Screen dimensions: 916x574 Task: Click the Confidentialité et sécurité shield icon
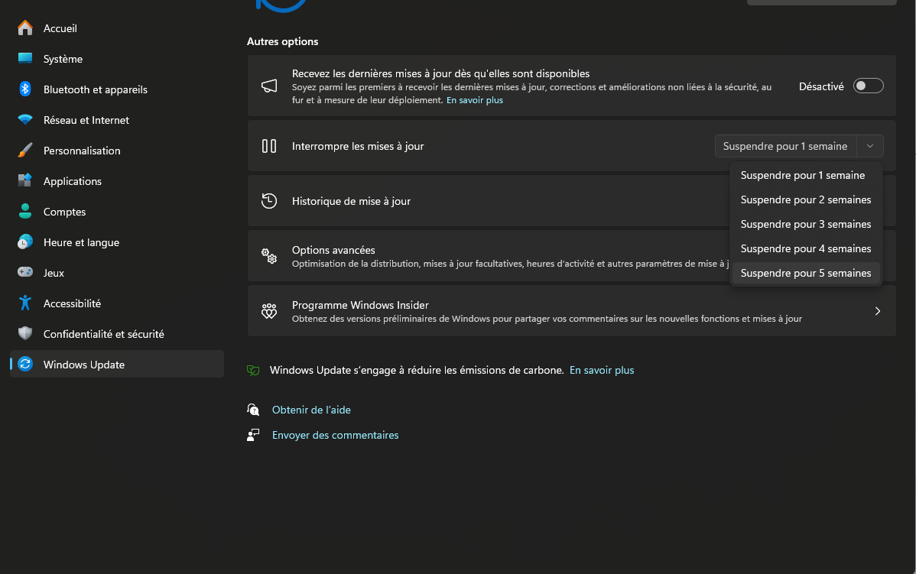click(x=25, y=333)
